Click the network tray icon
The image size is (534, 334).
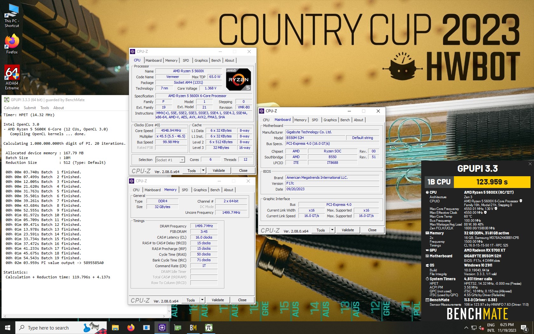pyautogui.click(x=474, y=328)
